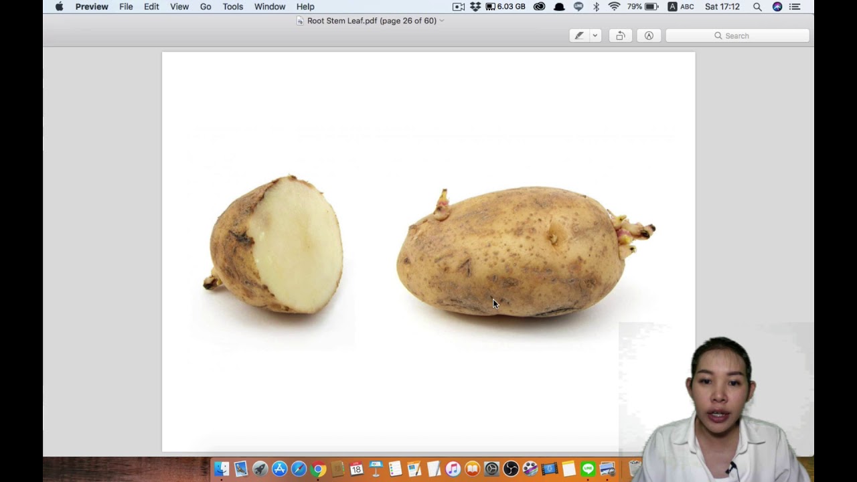Click the Root Stem Leaf.pdf window title
This screenshot has height=482, width=857.
click(372, 21)
